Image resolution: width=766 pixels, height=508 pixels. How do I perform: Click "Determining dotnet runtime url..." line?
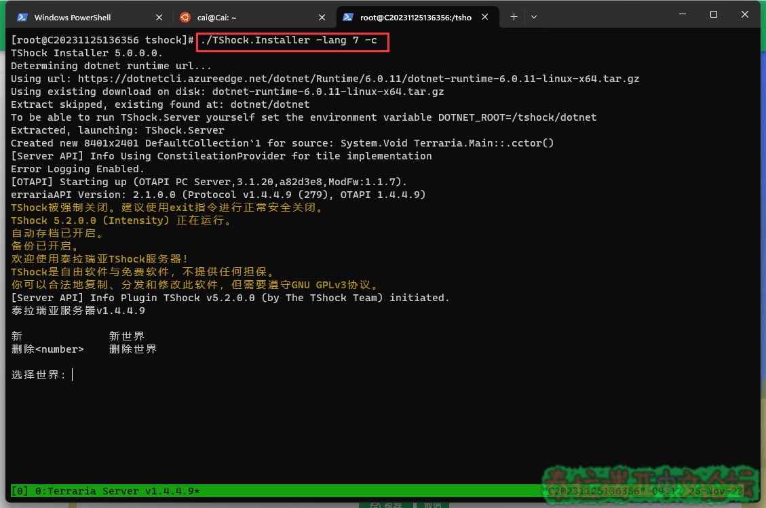pos(111,66)
